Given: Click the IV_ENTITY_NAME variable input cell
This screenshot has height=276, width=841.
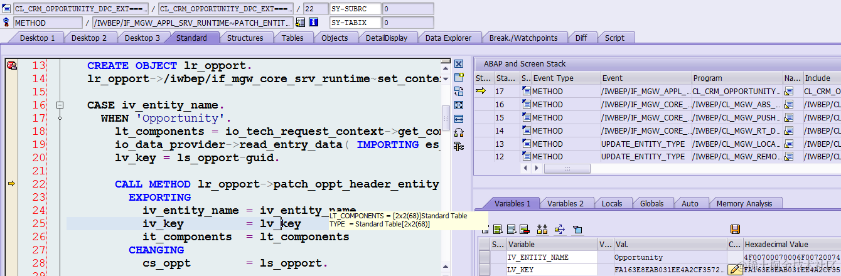Looking at the screenshot, I should click(552, 257).
